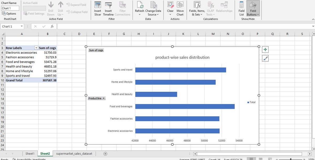Select column header C
The height and width of the screenshot is (160, 315).
(64, 34)
